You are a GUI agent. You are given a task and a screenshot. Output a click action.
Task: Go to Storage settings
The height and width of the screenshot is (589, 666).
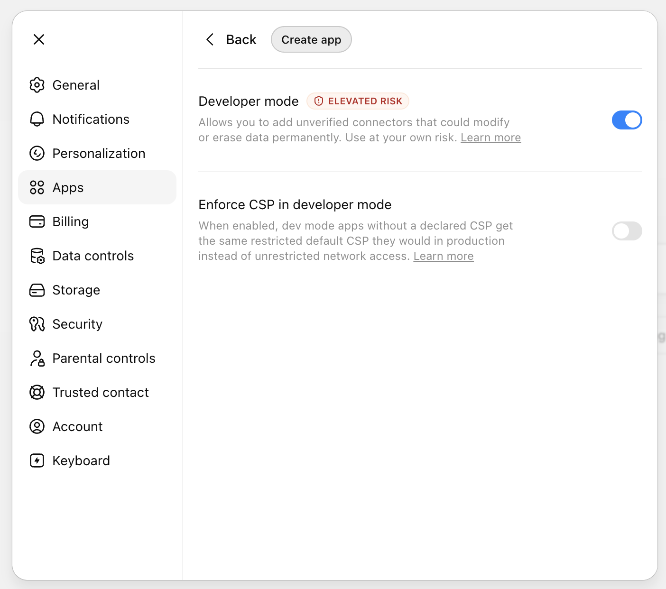point(97,290)
